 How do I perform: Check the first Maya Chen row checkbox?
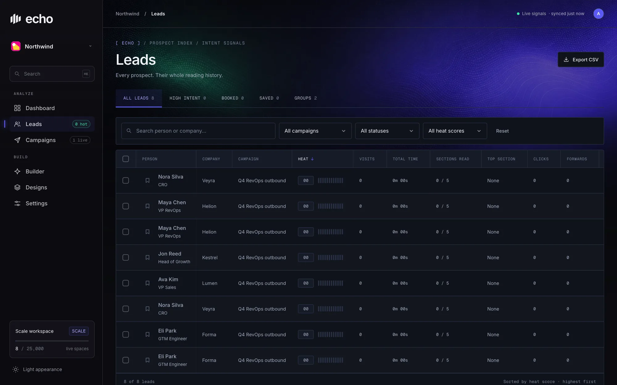(x=126, y=206)
